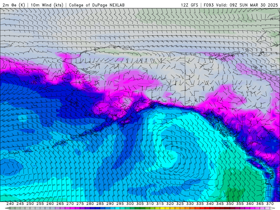Click the 345 value on the color scale
280x210 pixels.
click(220, 204)
